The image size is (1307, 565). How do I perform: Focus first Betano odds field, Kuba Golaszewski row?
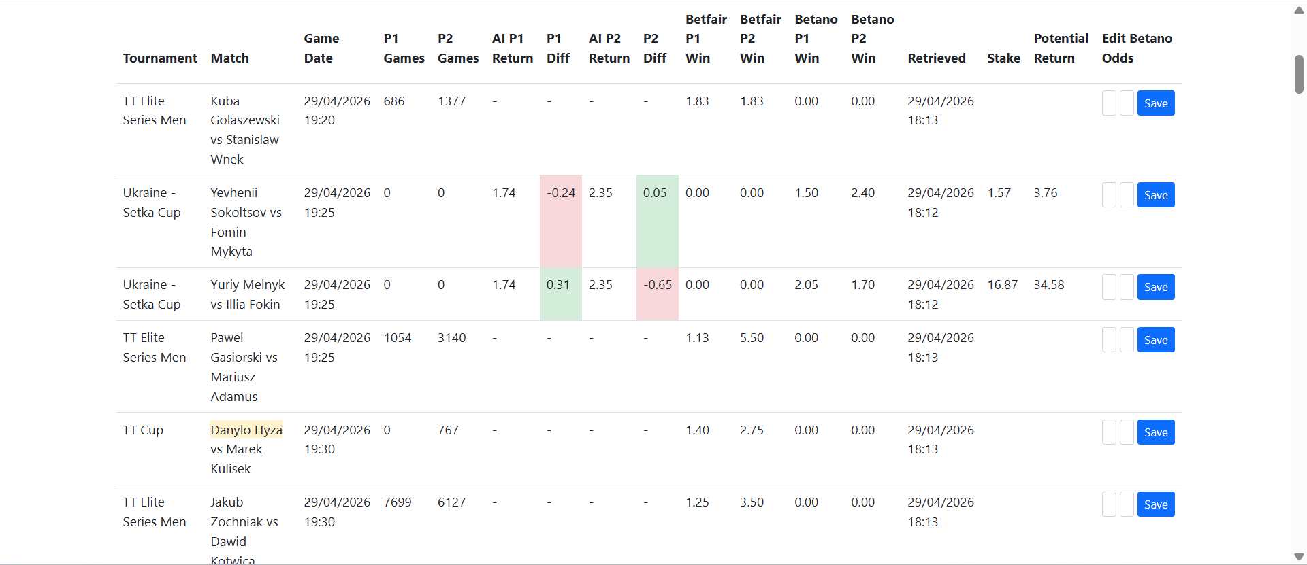click(x=1109, y=103)
